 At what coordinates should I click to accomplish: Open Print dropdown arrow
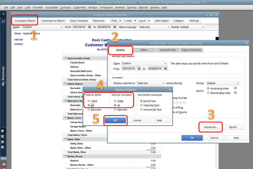pyautogui.click(x=120, y=21)
